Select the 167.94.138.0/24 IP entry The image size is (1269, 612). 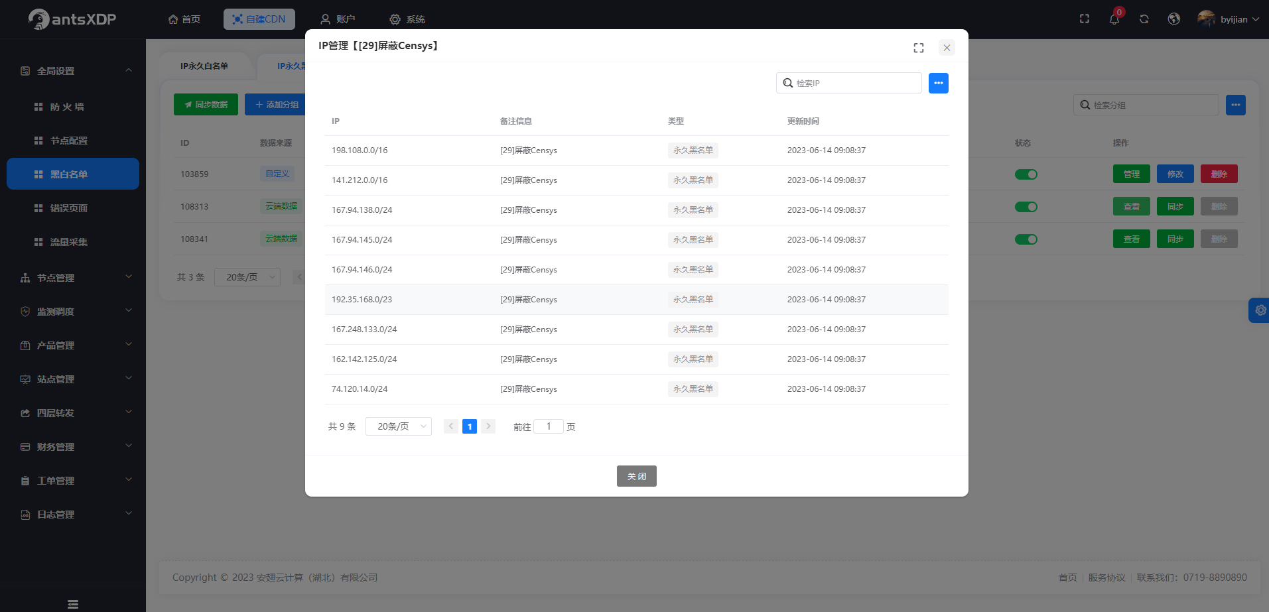(x=362, y=210)
